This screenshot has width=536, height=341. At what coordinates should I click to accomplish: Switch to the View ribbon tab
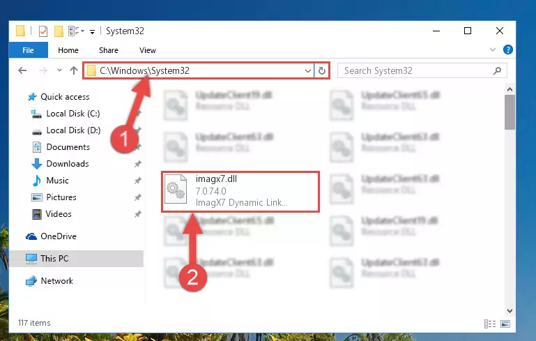coord(147,50)
